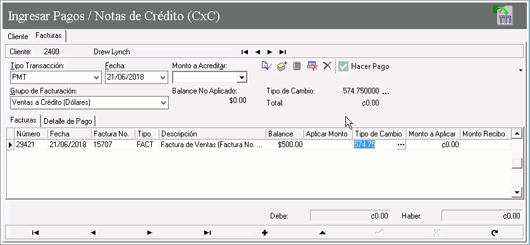
Task: Click the Descripción column header
Action: tap(213, 134)
